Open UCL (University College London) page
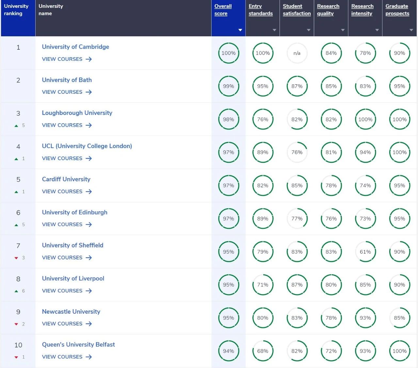 [87, 146]
